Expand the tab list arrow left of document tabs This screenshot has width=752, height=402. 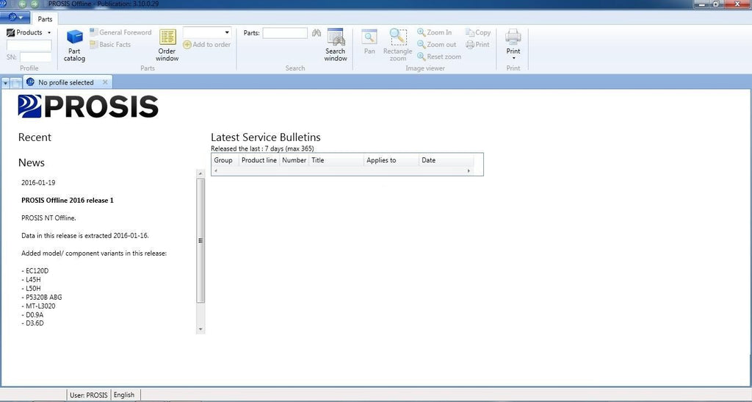(x=6, y=82)
